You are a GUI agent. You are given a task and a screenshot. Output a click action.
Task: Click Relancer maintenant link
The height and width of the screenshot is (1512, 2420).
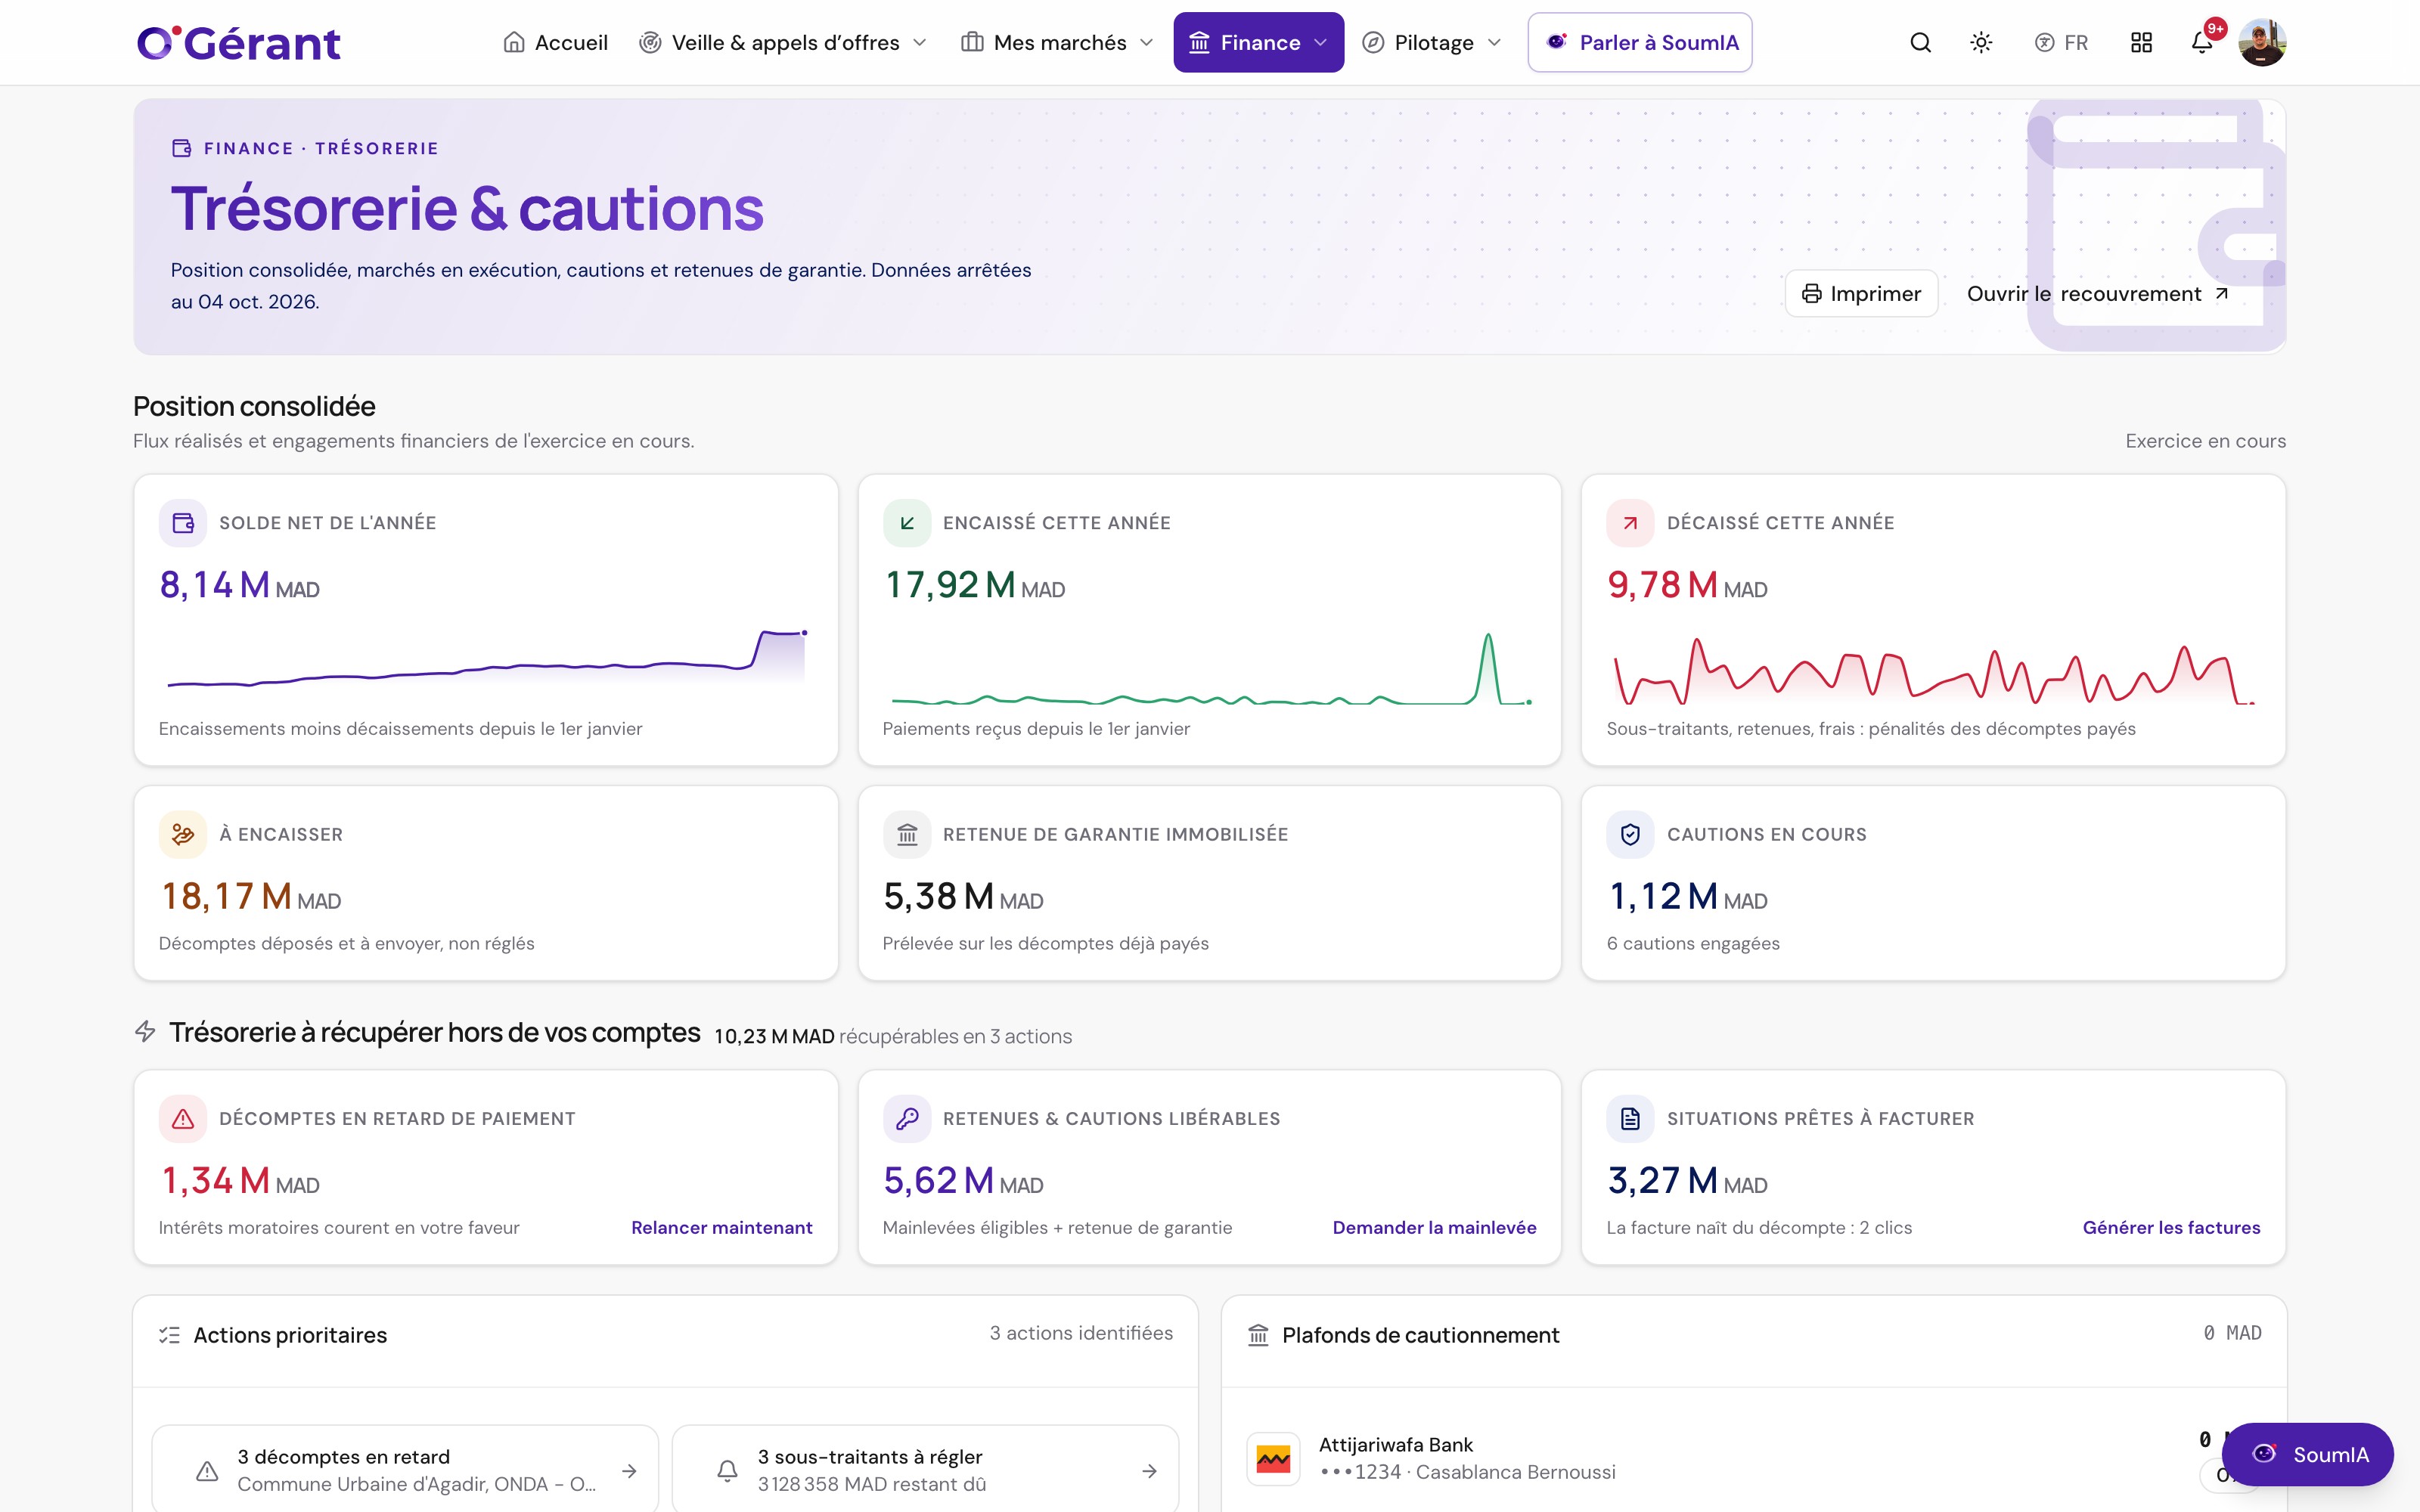click(722, 1227)
